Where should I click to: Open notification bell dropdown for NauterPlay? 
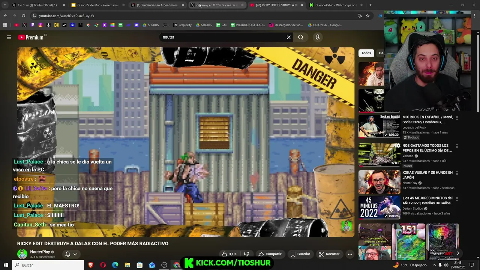71,254
